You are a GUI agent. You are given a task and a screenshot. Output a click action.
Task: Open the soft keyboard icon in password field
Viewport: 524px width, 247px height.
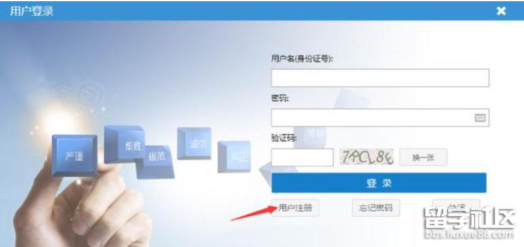[480, 118]
